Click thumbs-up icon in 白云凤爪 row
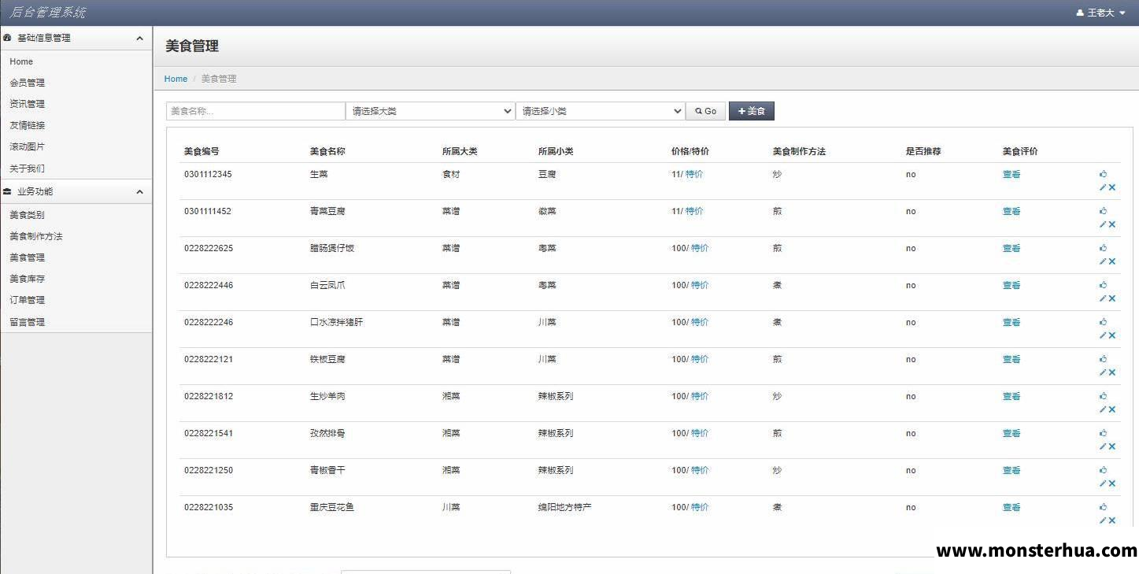The image size is (1139, 574). 1104,285
